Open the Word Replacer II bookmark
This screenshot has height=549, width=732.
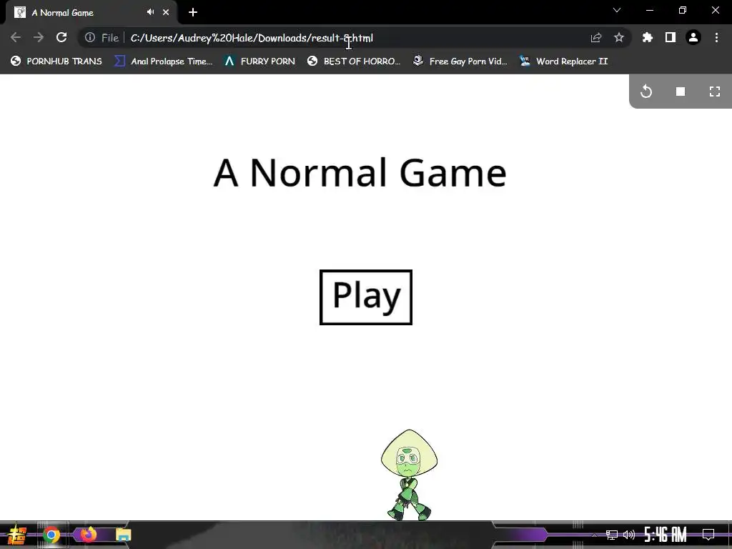[x=563, y=61]
